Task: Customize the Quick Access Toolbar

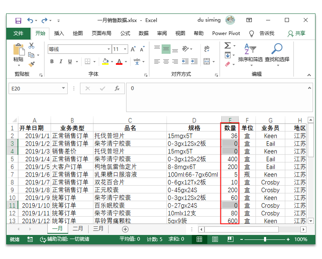Action: [x=58, y=20]
